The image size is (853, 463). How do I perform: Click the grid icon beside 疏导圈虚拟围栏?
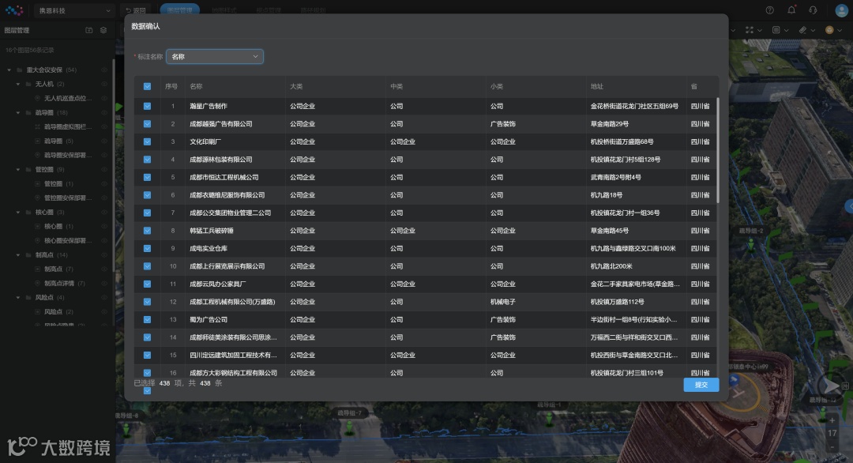[38, 126]
